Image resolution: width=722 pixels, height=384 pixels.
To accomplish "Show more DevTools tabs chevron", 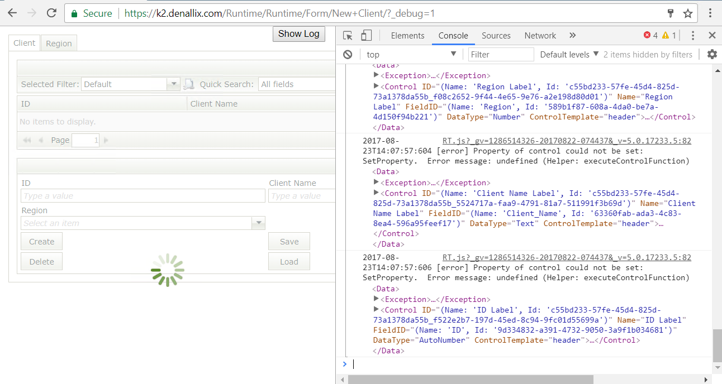I will 572,36.
